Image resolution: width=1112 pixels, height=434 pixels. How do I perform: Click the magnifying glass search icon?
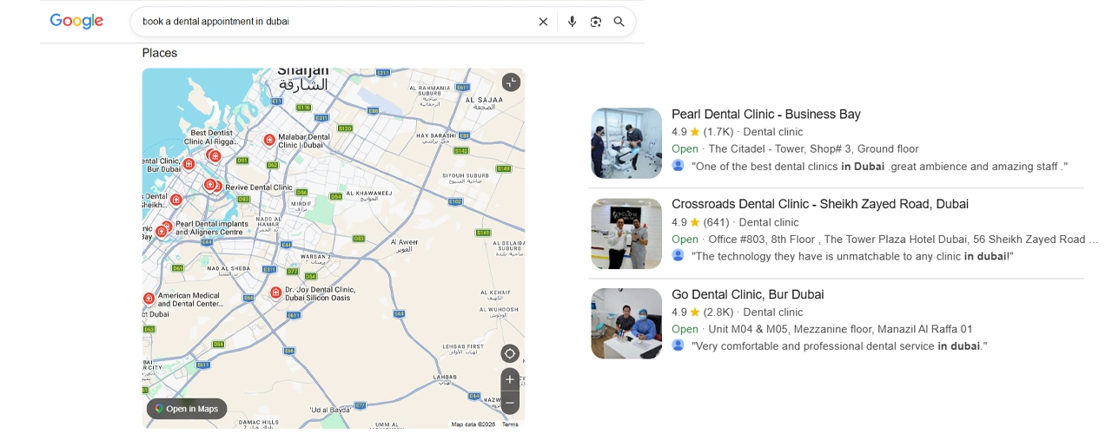click(619, 22)
